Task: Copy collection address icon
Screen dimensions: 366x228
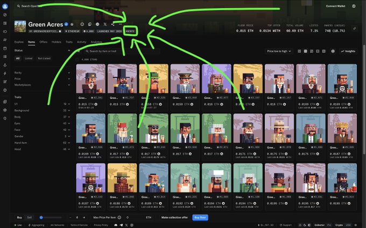Action: pyautogui.click(x=90, y=24)
